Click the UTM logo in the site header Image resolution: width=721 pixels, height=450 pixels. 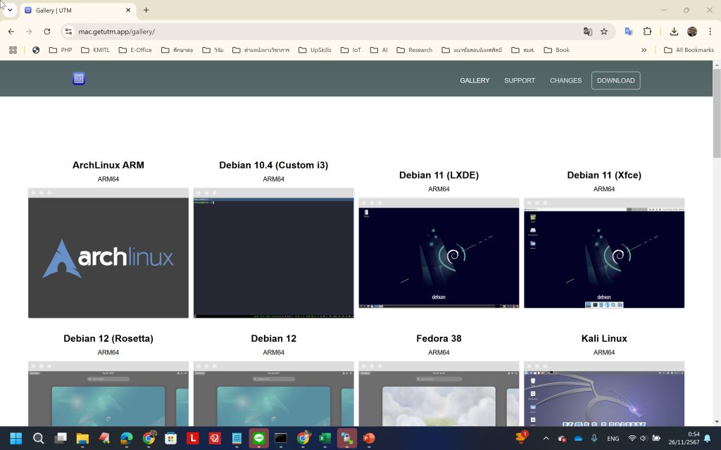tap(79, 79)
